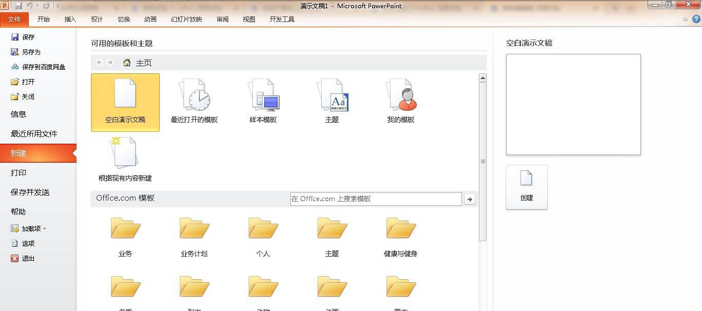Click 保存到百度网盘 in the sidebar
702x311 pixels.
tap(38, 67)
